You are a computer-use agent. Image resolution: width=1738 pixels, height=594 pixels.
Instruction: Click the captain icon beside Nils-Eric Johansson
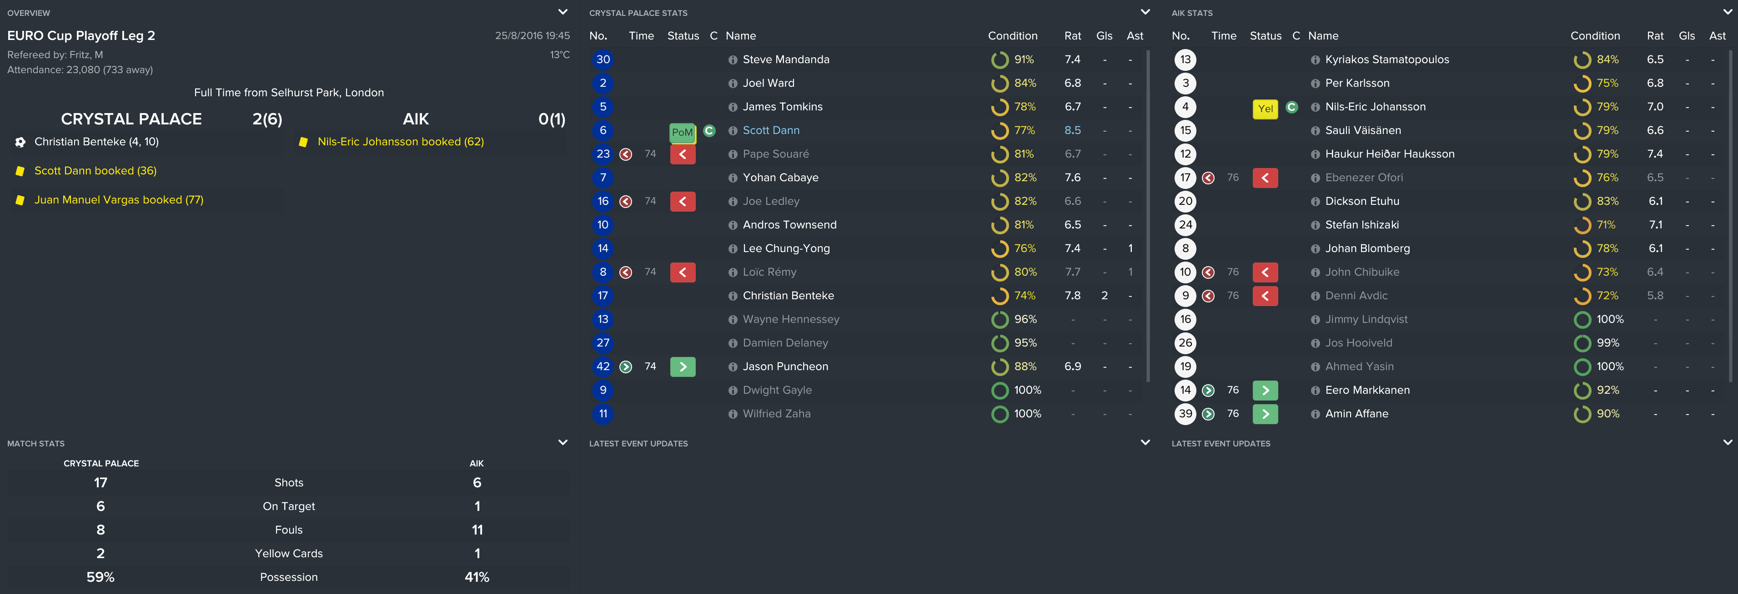point(1291,107)
